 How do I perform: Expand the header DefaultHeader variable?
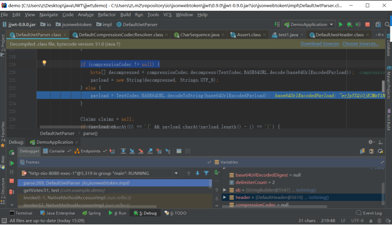click(224, 197)
